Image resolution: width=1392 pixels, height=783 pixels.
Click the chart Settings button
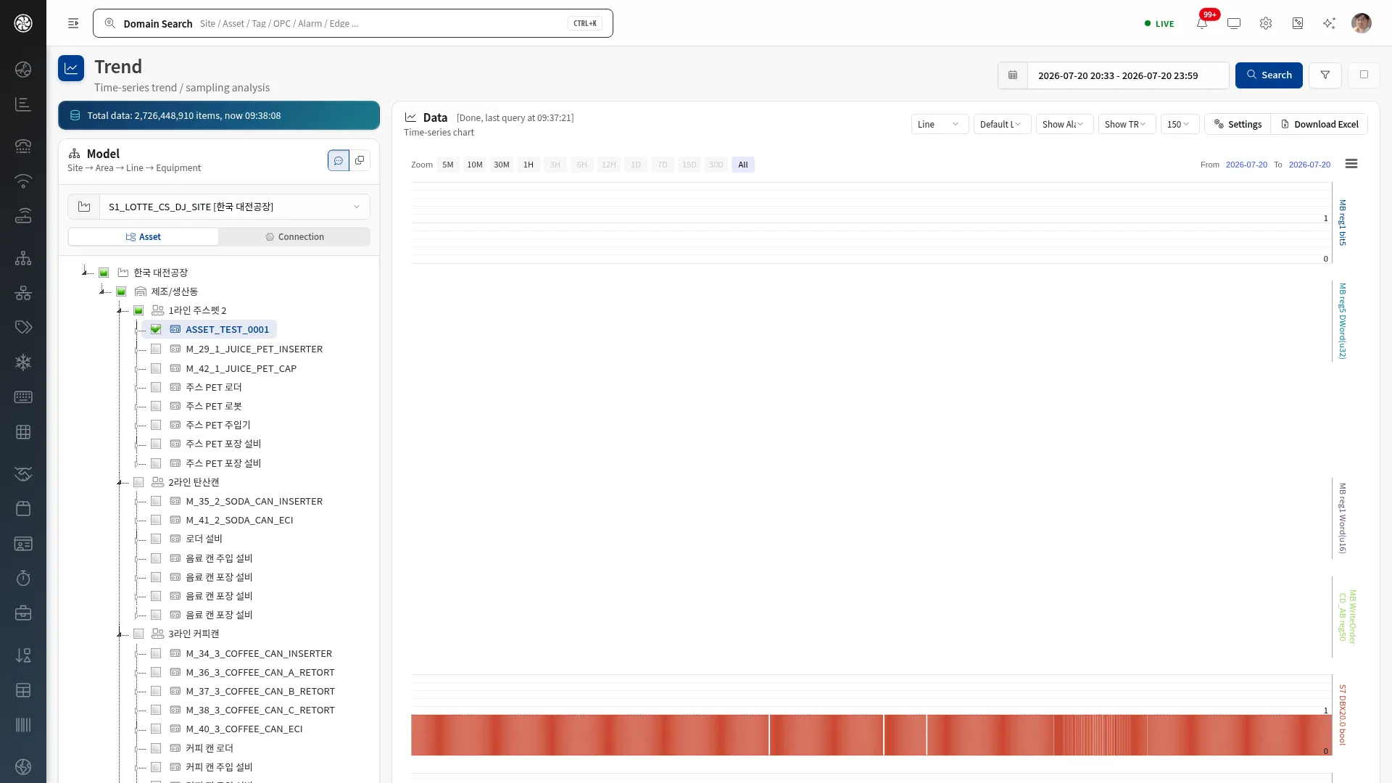click(1238, 124)
